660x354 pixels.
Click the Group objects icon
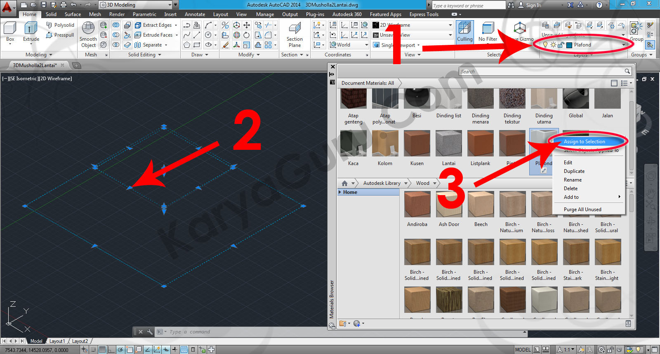(636, 30)
